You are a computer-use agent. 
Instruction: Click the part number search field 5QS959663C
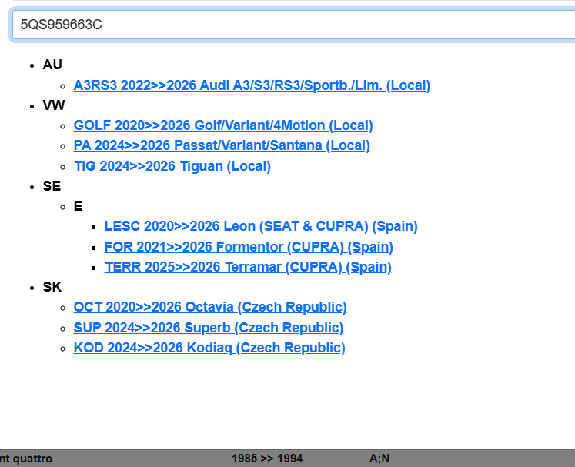tap(293, 25)
